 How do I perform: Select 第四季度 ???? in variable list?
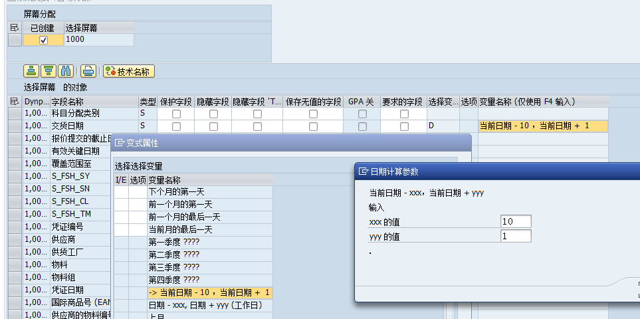coord(210,280)
